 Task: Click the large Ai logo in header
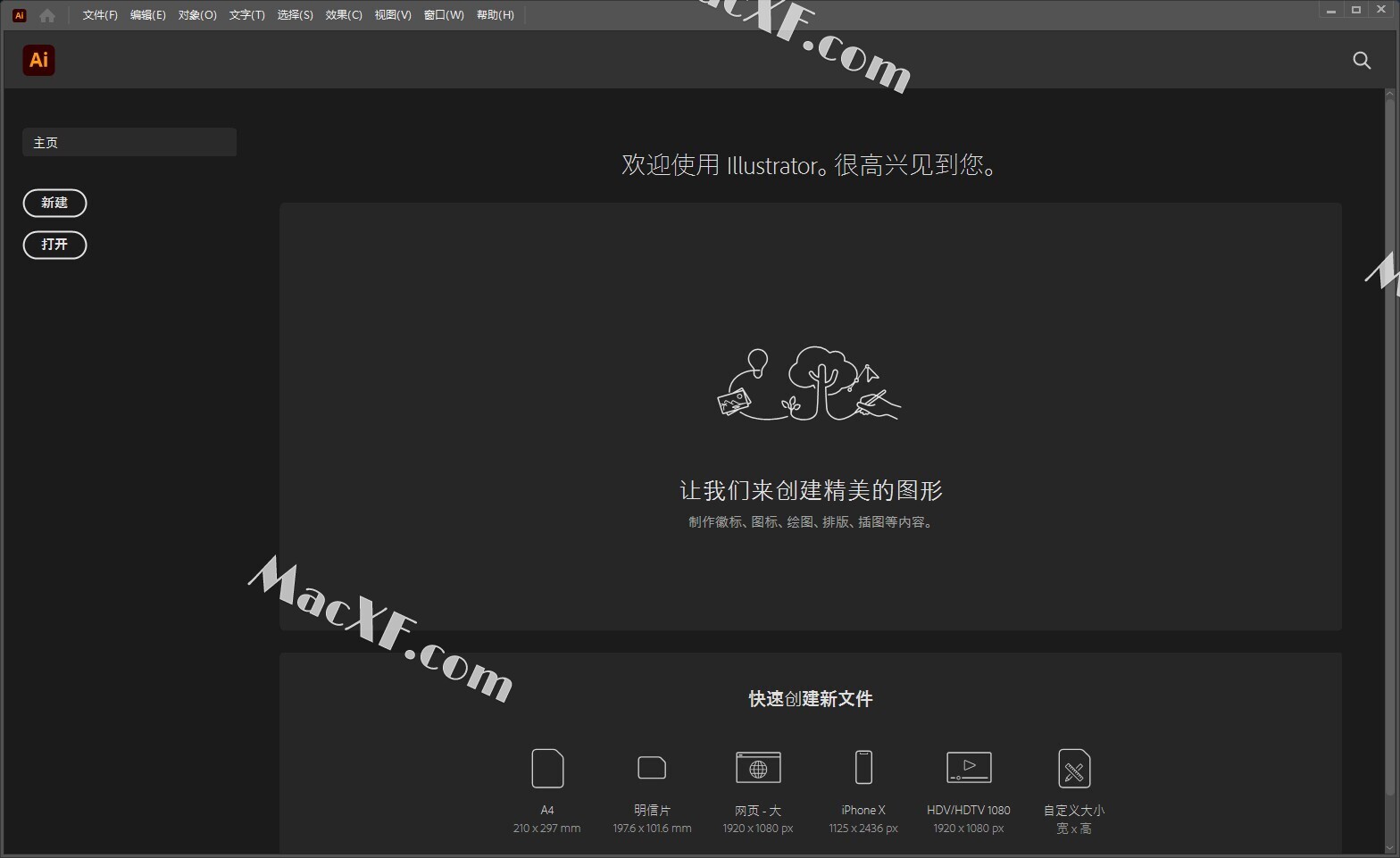(x=38, y=60)
